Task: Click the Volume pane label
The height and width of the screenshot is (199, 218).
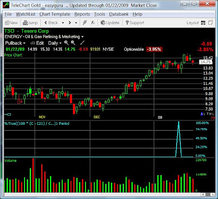Action: (10, 161)
